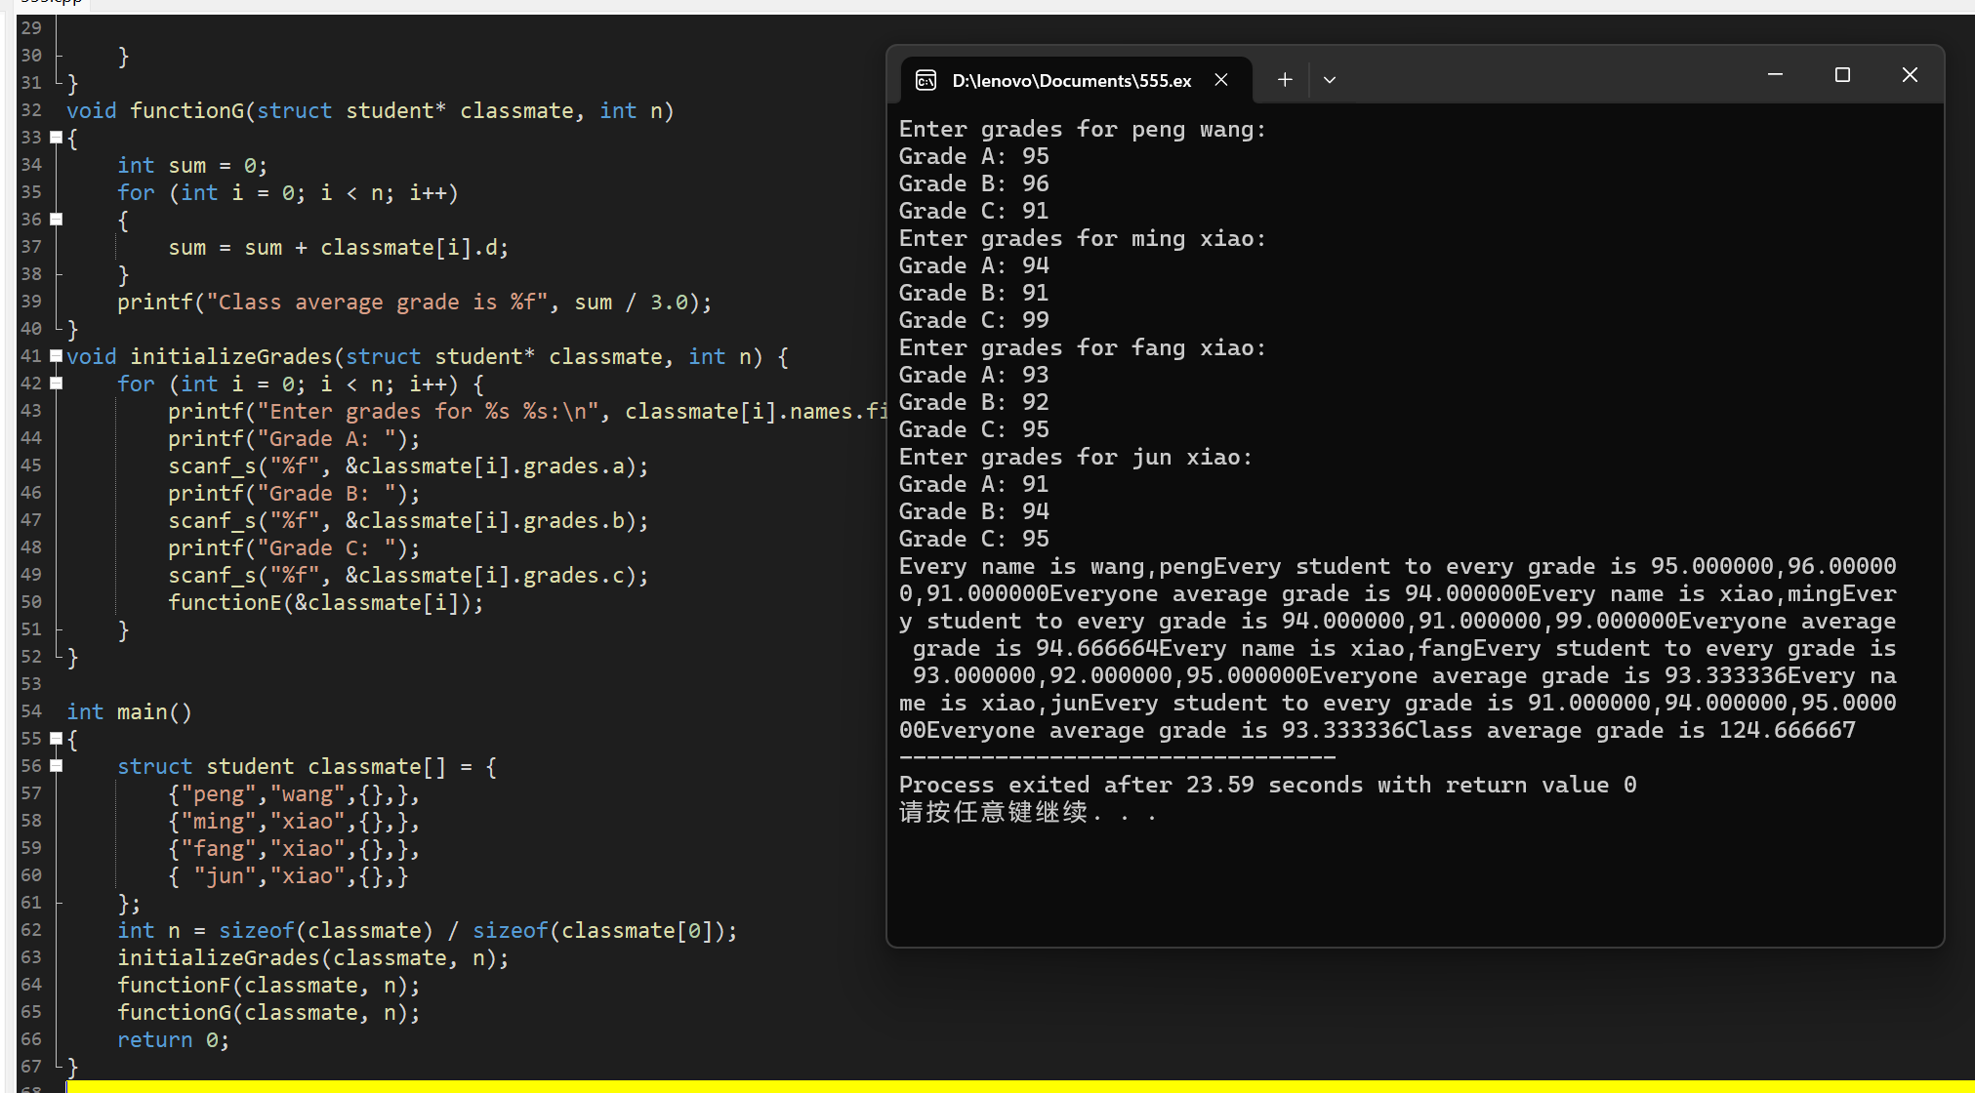The height and width of the screenshot is (1093, 1975).
Task: Click the terminal icon on the 555.exe tab
Action: tap(926, 80)
